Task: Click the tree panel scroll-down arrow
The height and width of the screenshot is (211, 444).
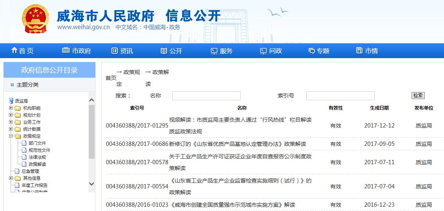Action: click(x=92, y=184)
